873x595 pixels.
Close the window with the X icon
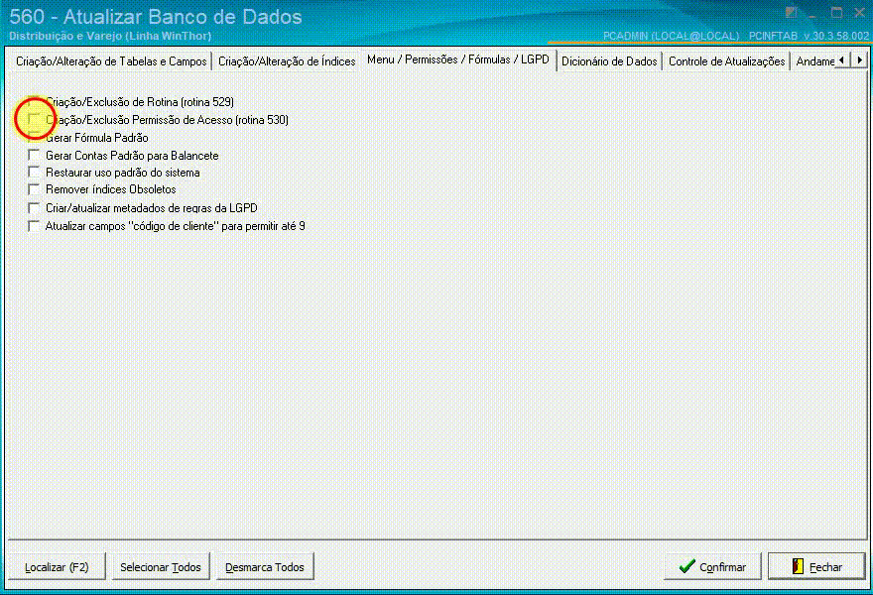coord(859,13)
